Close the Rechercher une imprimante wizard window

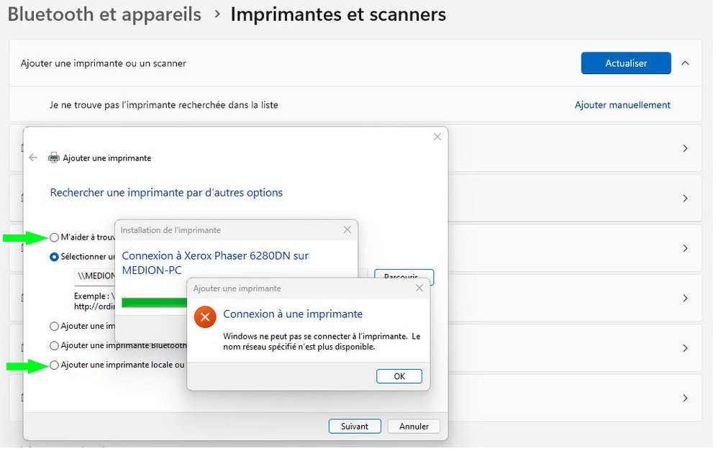437,137
